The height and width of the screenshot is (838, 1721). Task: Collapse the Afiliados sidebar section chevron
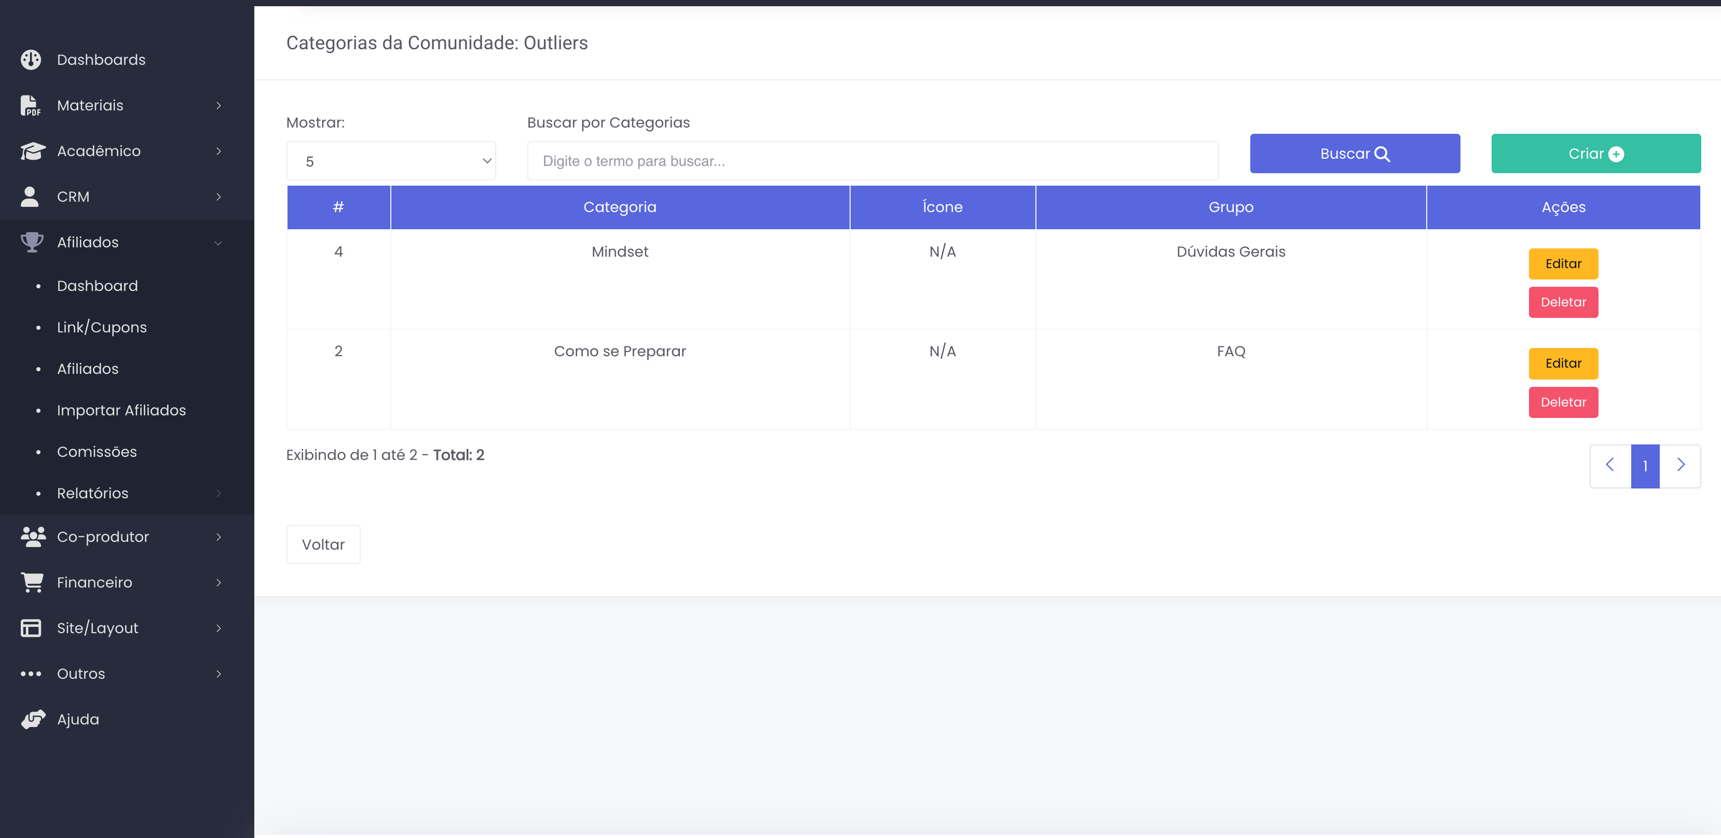pos(218,243)
